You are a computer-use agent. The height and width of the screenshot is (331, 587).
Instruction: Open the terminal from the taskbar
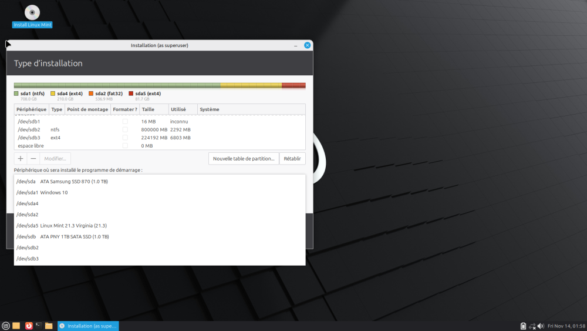point(39,326)
